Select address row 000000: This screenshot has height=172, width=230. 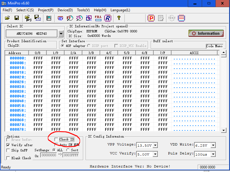pyautogui.click(x=18, y=58)
